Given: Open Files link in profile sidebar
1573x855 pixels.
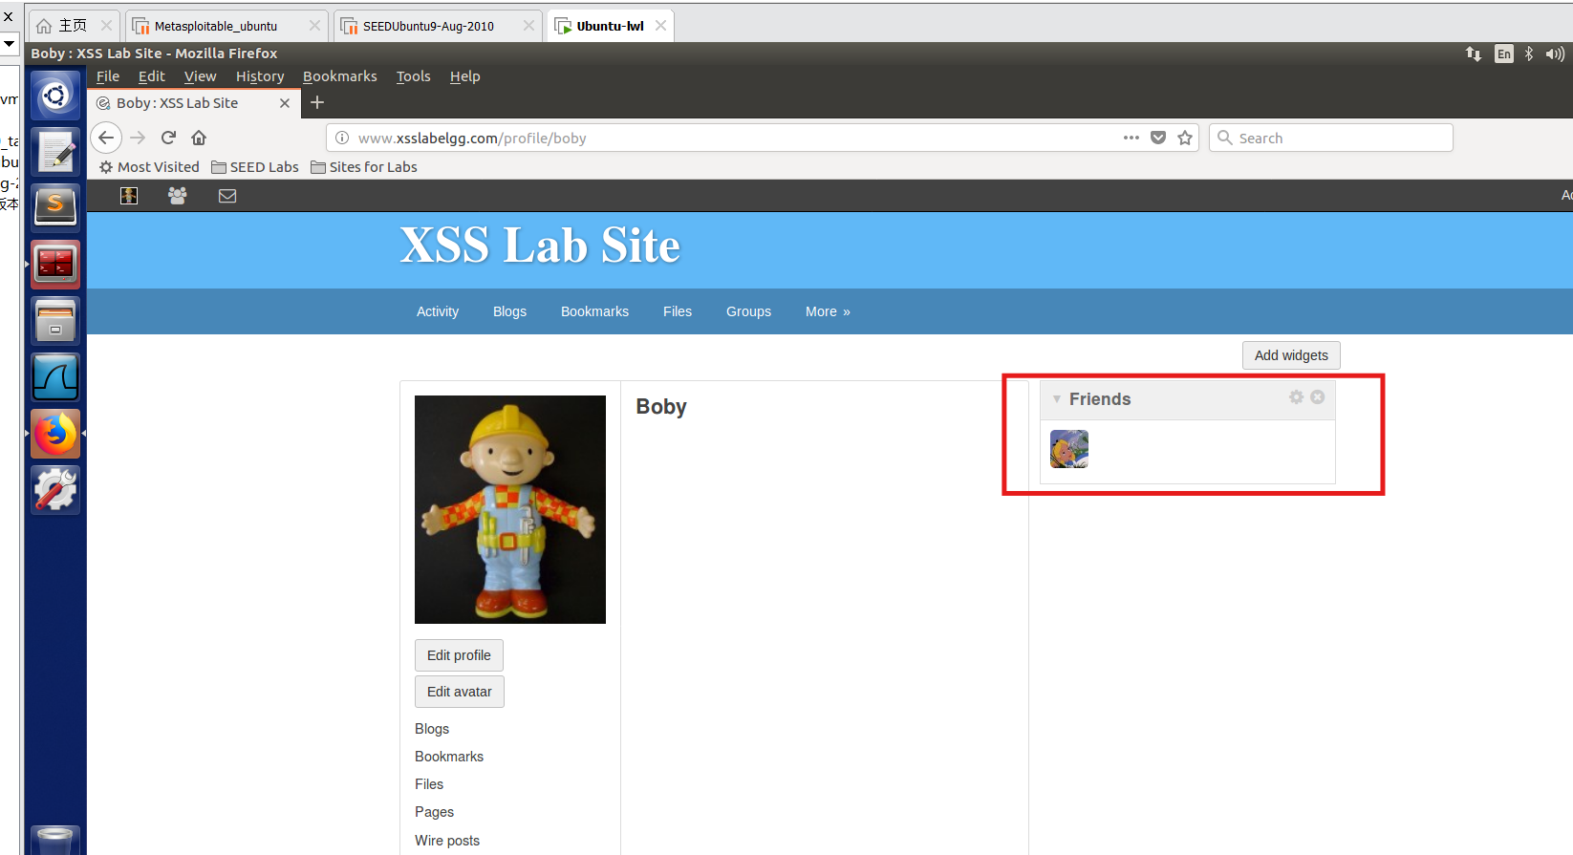Looking at the screenshot, I should (x=429, y=784).
